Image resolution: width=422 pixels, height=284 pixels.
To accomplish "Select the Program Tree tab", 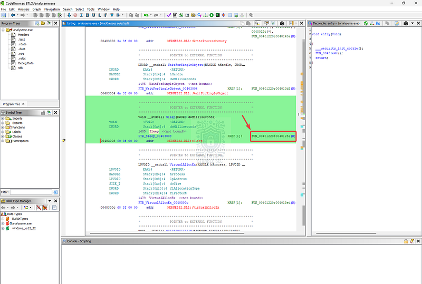I will [12, 104].
